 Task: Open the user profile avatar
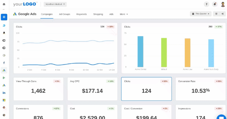pyautogui.click(x=223, y=4)
